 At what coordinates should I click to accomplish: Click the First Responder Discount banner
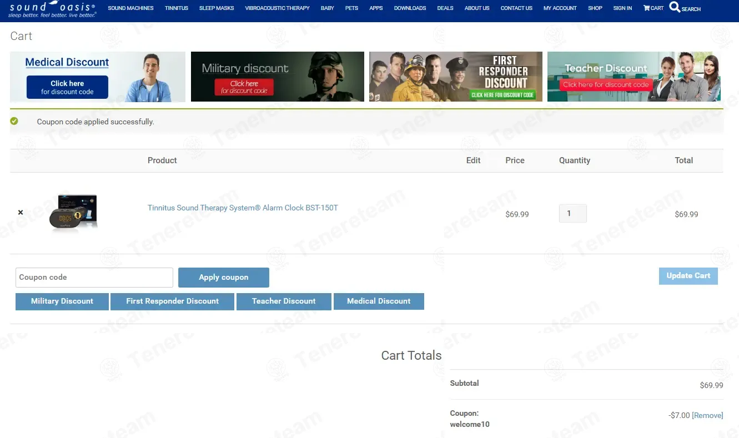pyautogui.click(x=456, y=77)
